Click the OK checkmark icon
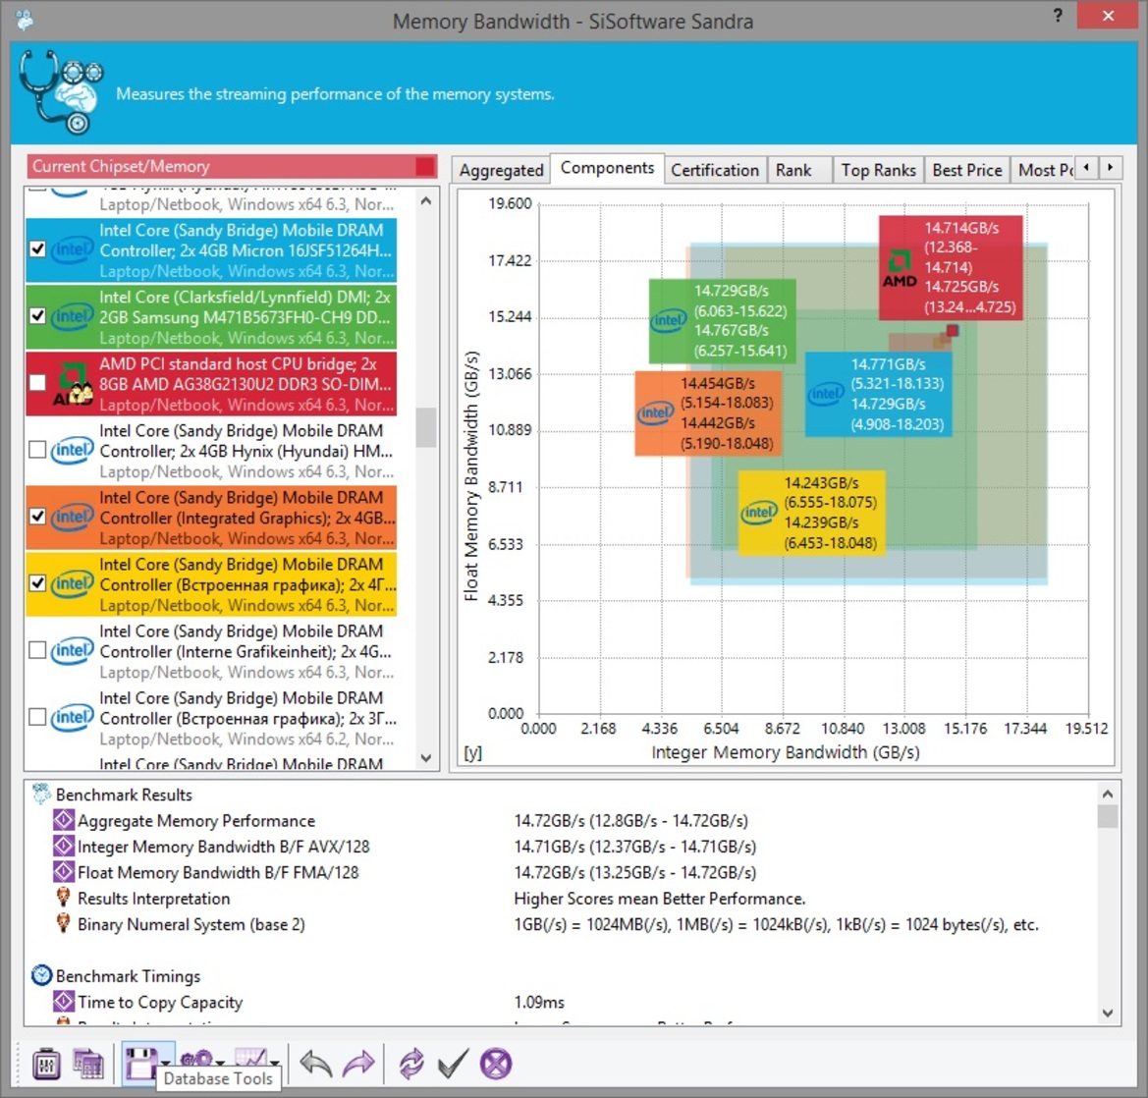The height and width of the screenshot is (1098, 1148). coord(453,1064)
